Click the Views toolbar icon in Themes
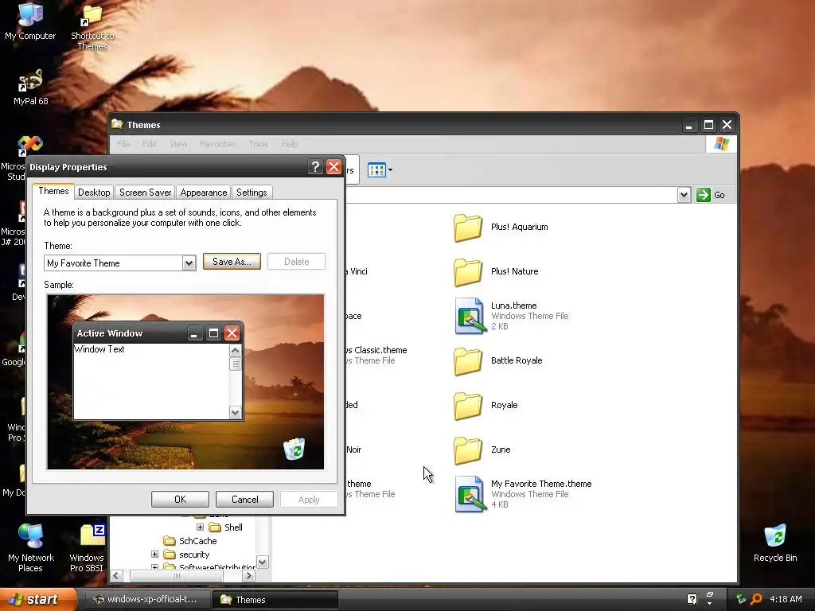The width and height of the screenshot is (815, 611). (x=376, y=170)
